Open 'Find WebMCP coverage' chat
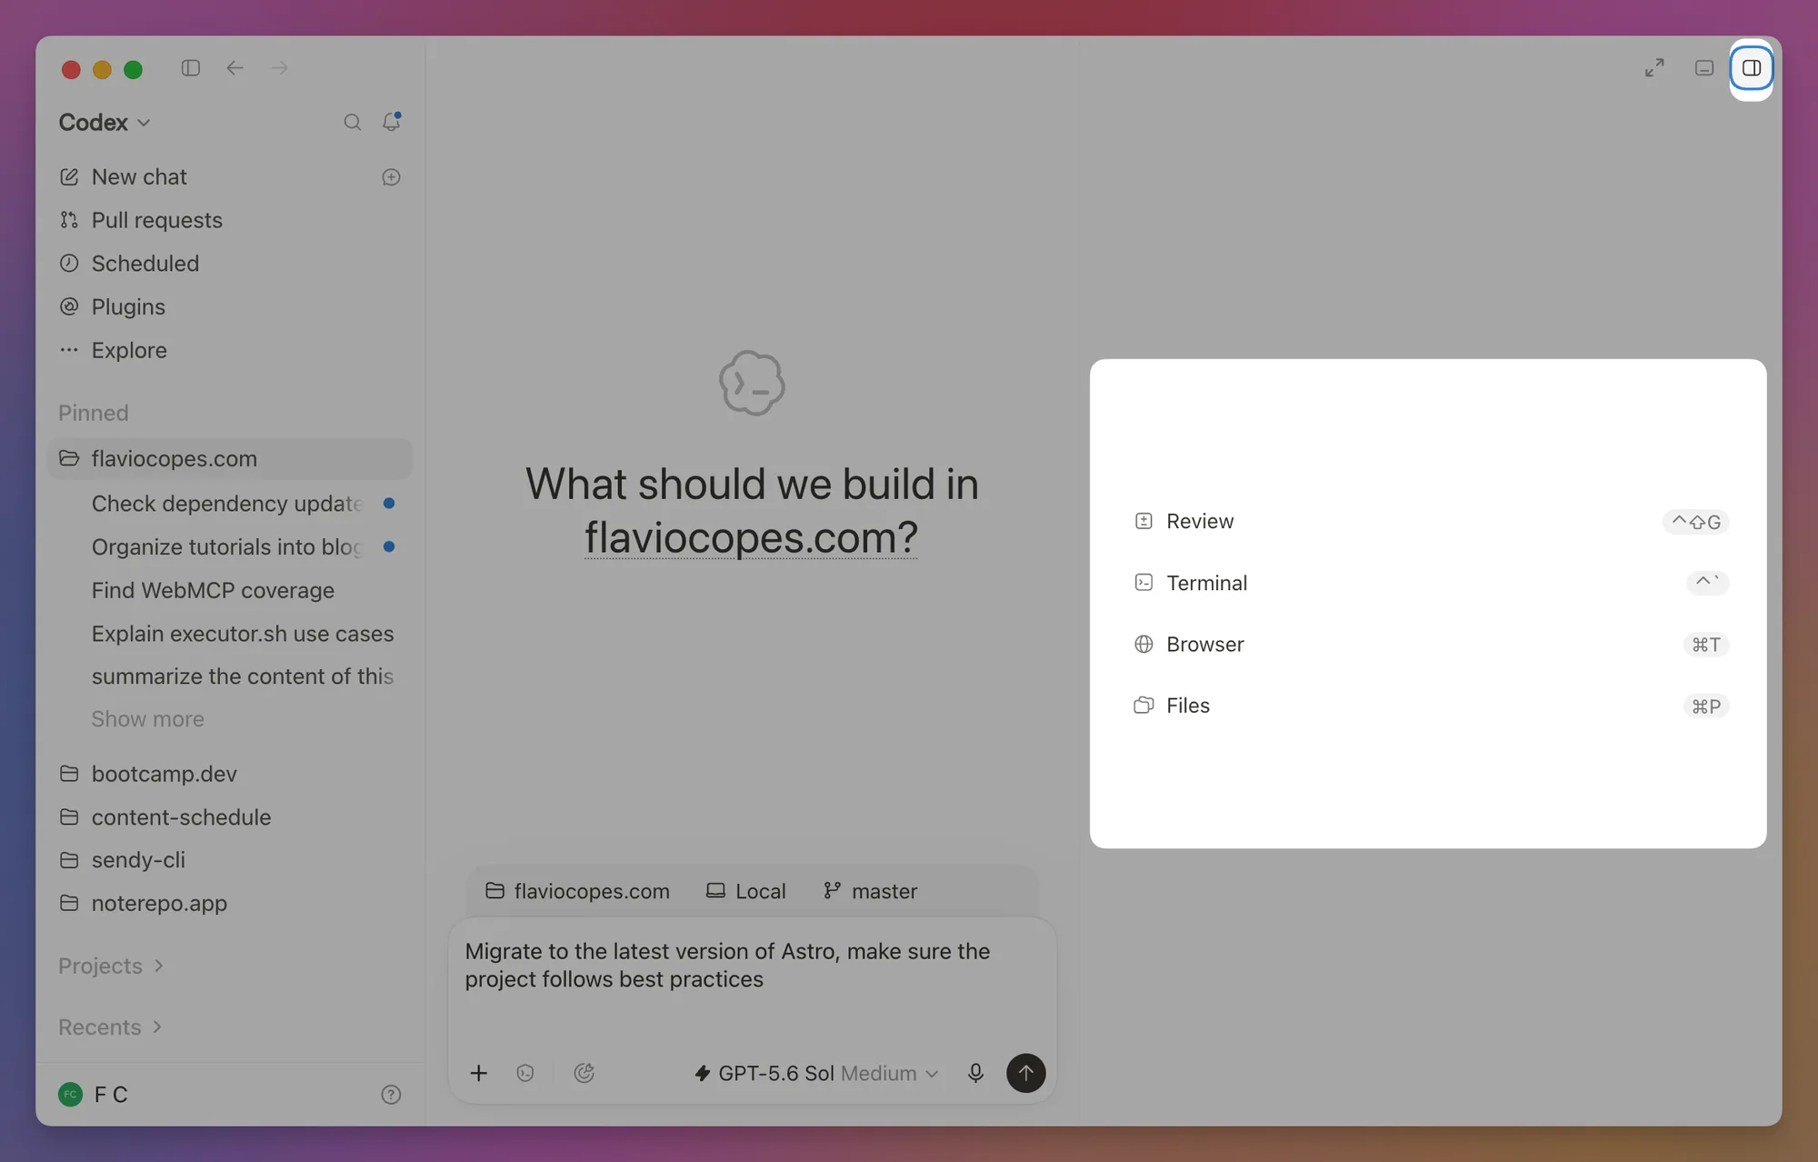 213,590
